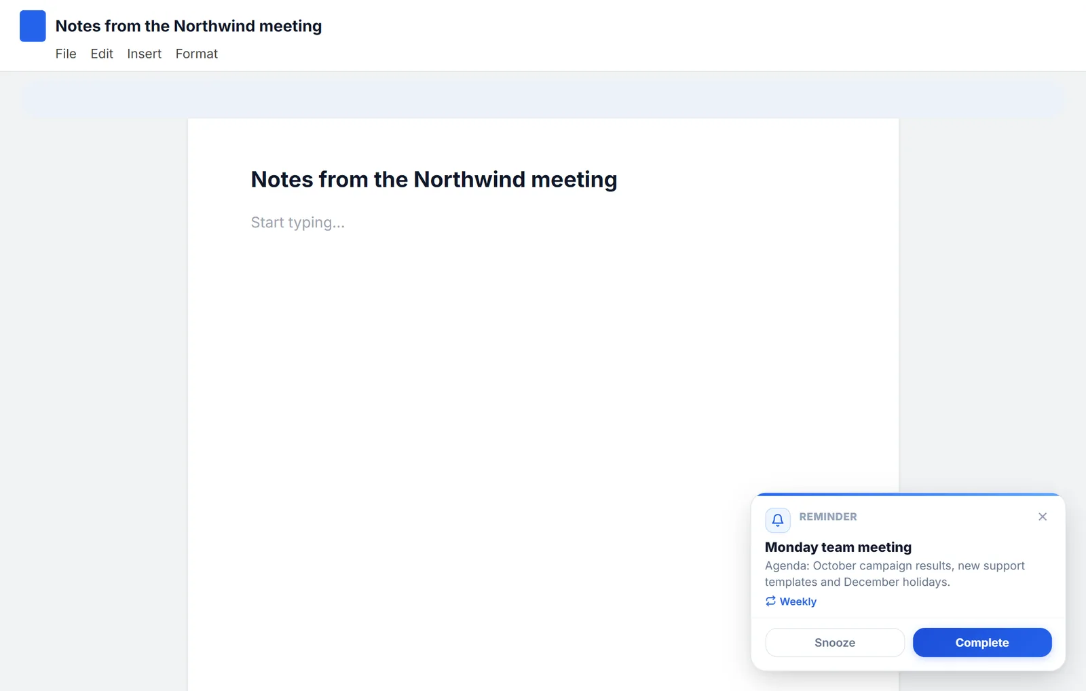Click the weekly repeat icon
1086x691 pixels.
point(770,601)
